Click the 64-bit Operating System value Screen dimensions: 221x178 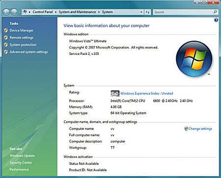point(128,113)
